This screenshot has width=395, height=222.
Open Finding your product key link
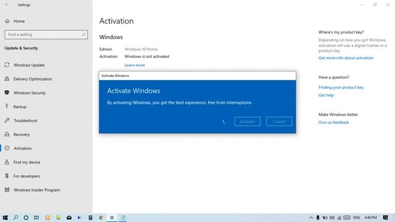(341, 88)
